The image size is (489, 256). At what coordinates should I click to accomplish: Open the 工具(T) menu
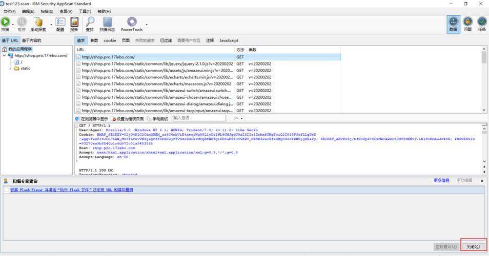85,11
